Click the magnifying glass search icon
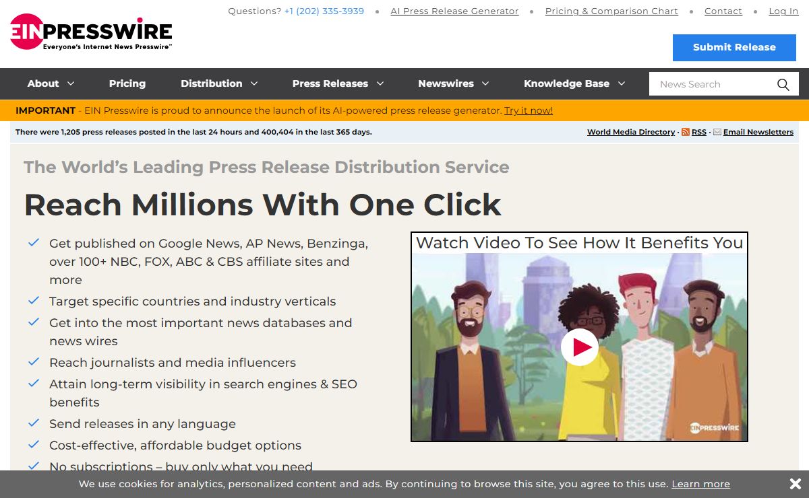Screen dimensions: 809x498 click(x=783, y=84)
